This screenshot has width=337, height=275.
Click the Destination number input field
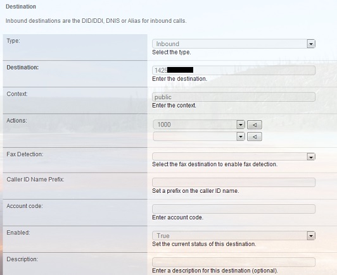(234, 70)
